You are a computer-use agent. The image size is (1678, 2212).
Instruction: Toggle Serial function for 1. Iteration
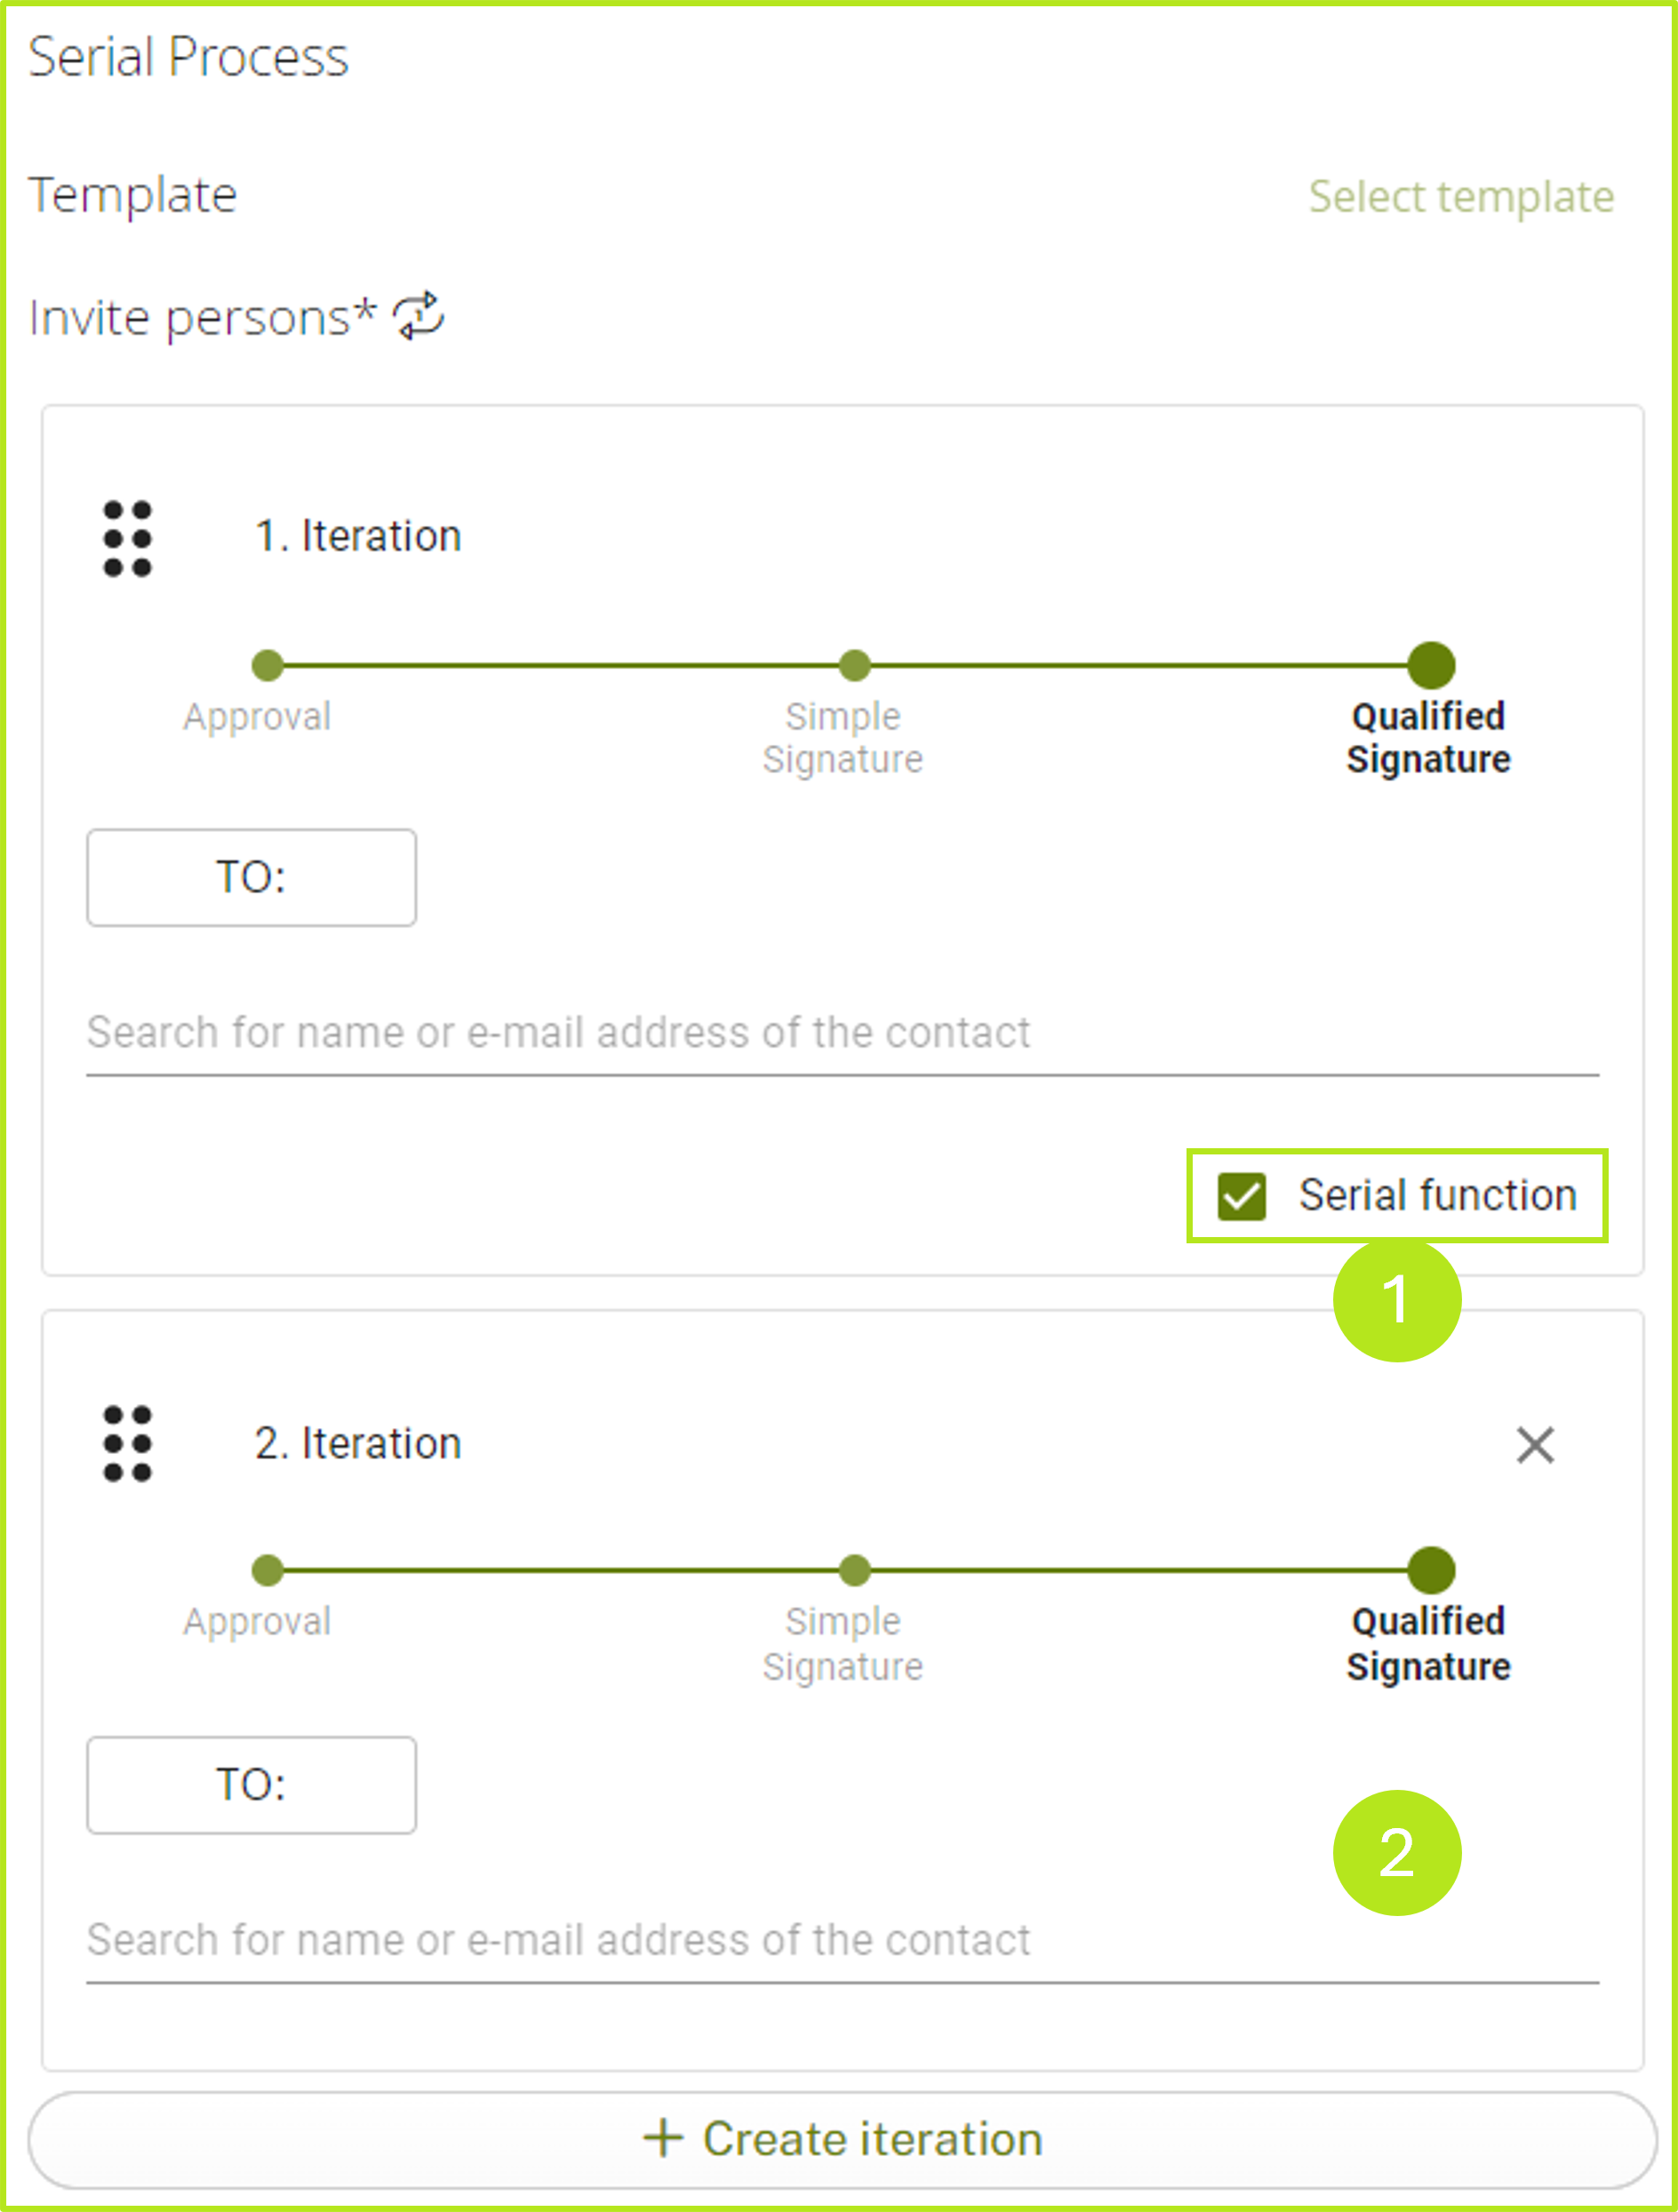point(1242,1194)
